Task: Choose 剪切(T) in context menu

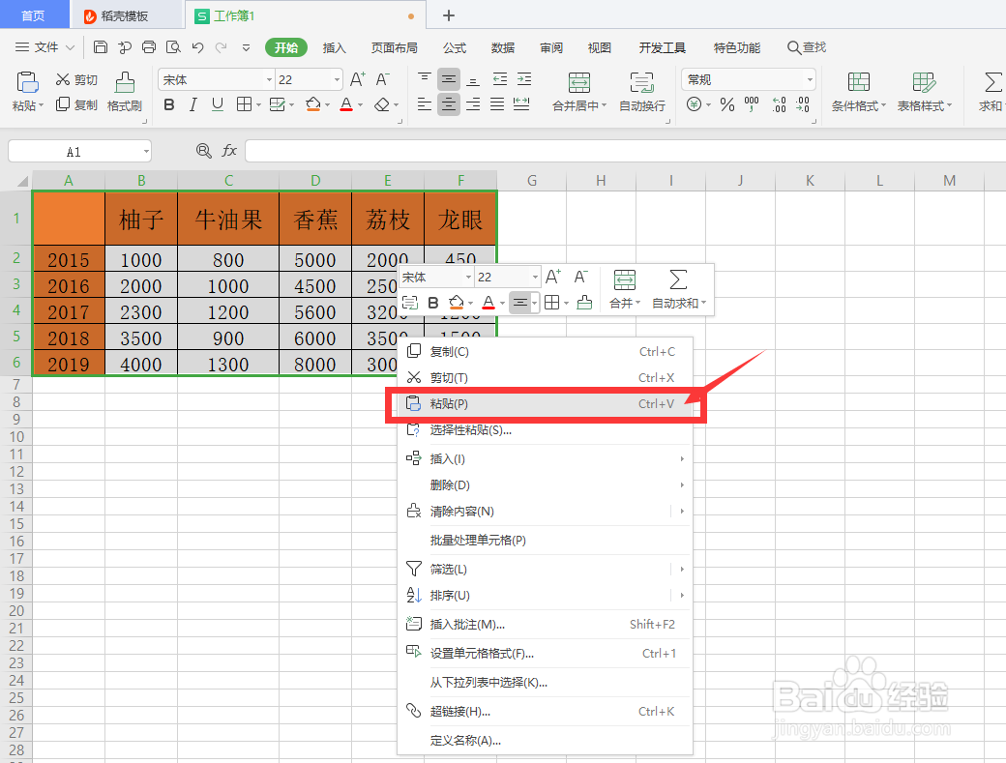Action: [546, 378]
